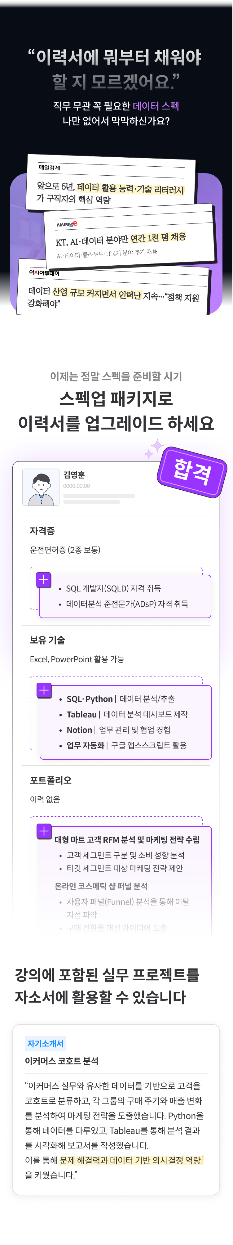Click the 시사저널e logo on the news clipping
The image size is (233, 1245).
tap(67, 224)
